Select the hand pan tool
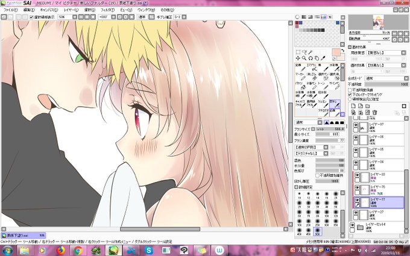 tap(317, 58)
